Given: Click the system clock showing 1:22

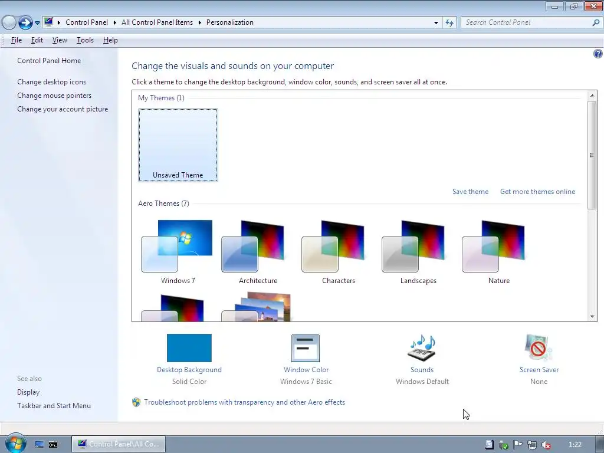Looking at the screenshot, I should (575, 445).
